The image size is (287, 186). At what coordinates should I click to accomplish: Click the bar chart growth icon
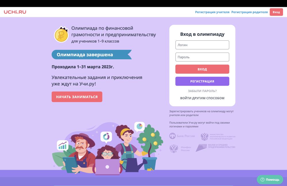[63, 145]
